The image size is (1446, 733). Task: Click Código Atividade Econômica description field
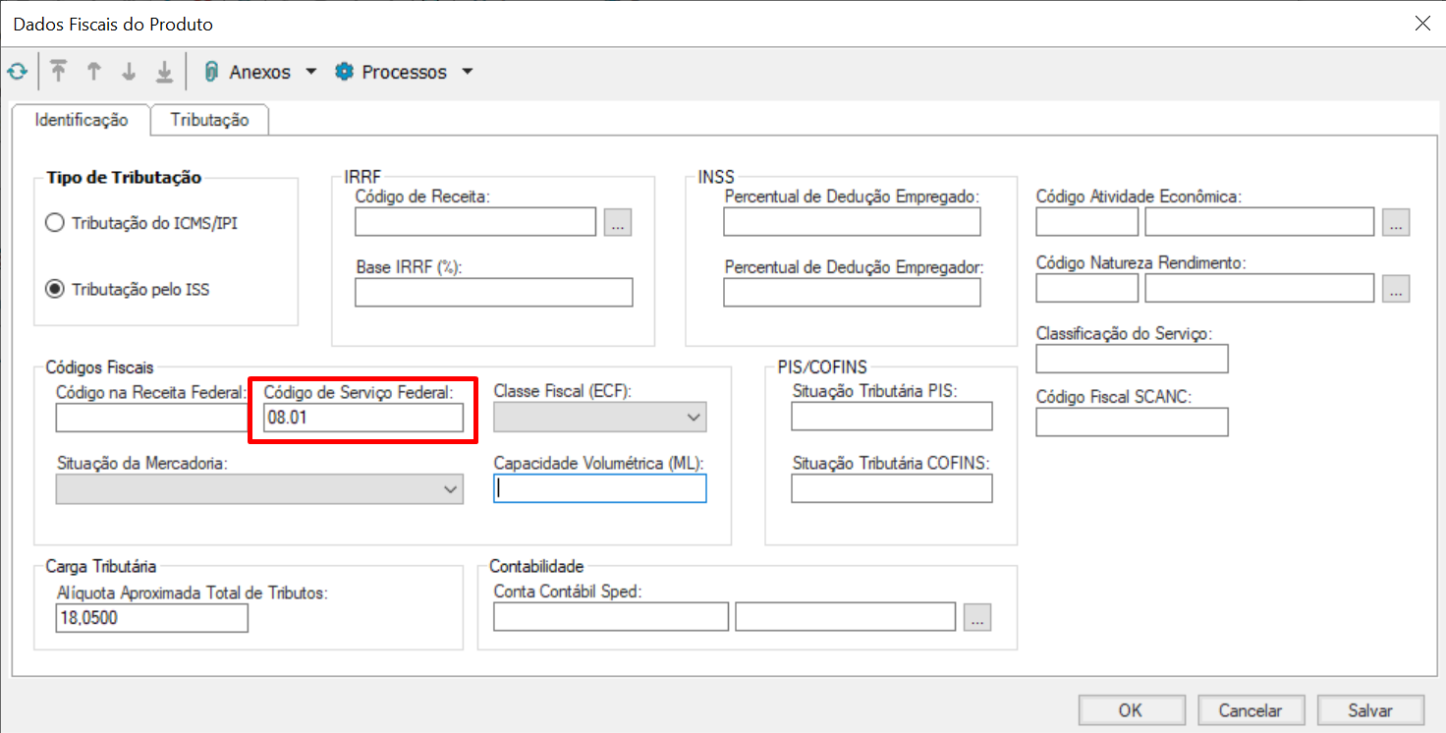tap(1259, 222)
